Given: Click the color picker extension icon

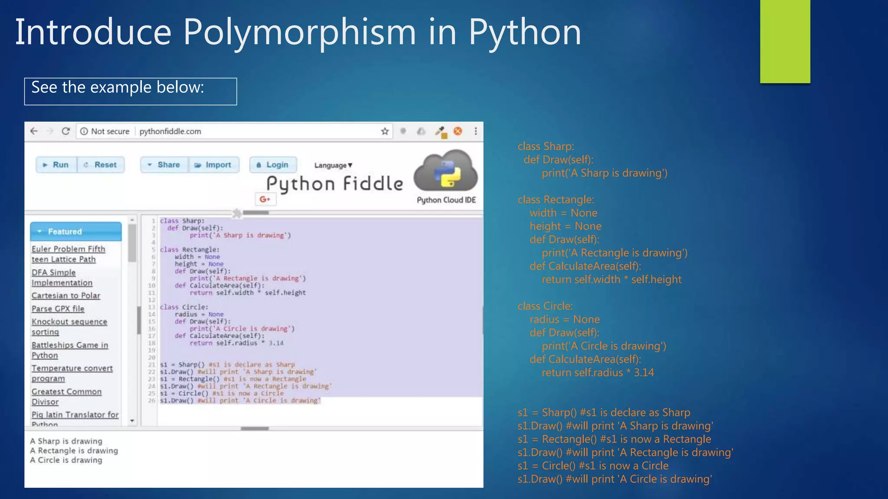Looking at the screenshot, I should [x=441, y=132].
